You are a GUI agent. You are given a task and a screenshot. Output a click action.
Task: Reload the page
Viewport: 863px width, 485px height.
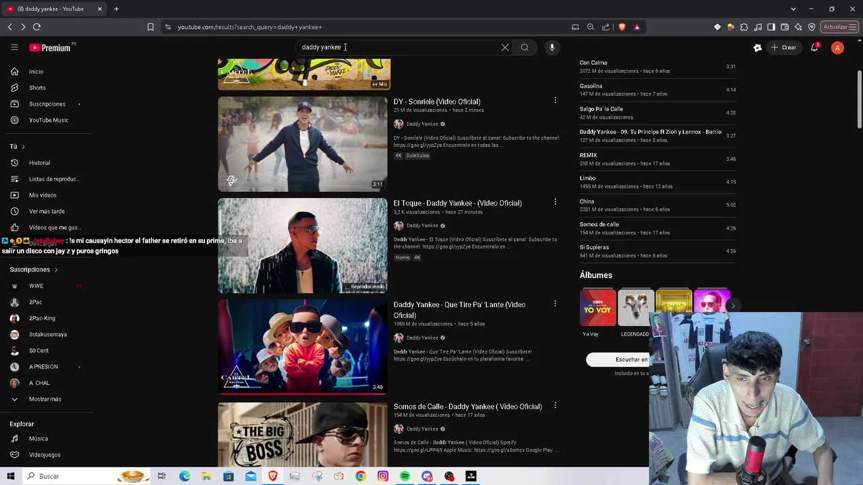(x=36, y=27)
